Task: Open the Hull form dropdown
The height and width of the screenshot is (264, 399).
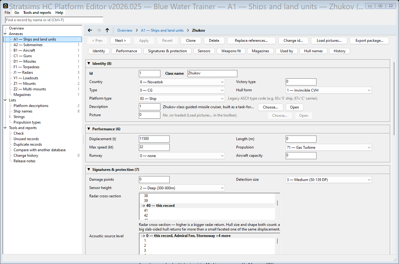Action: (x=329, y=90)
